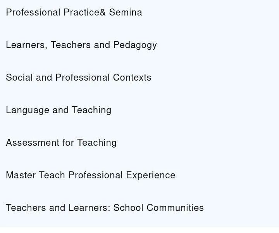The image size is (279, 233).
Task: Choose the Language and Teaching entry
Action: [59, 110]
